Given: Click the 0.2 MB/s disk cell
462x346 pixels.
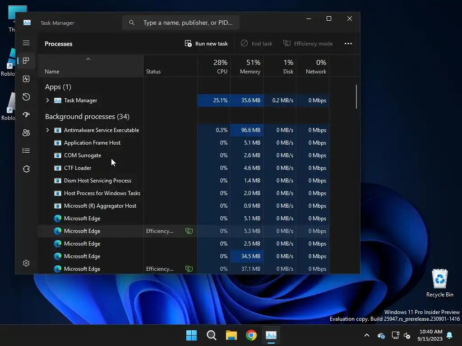Looking at the screenshot, I should (x=280, y=100).
